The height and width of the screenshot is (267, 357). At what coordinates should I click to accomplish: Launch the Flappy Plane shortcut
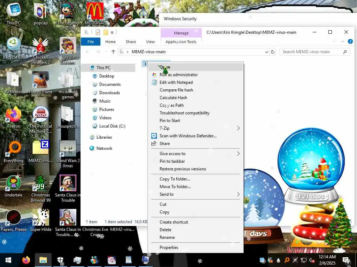[40, 83]
